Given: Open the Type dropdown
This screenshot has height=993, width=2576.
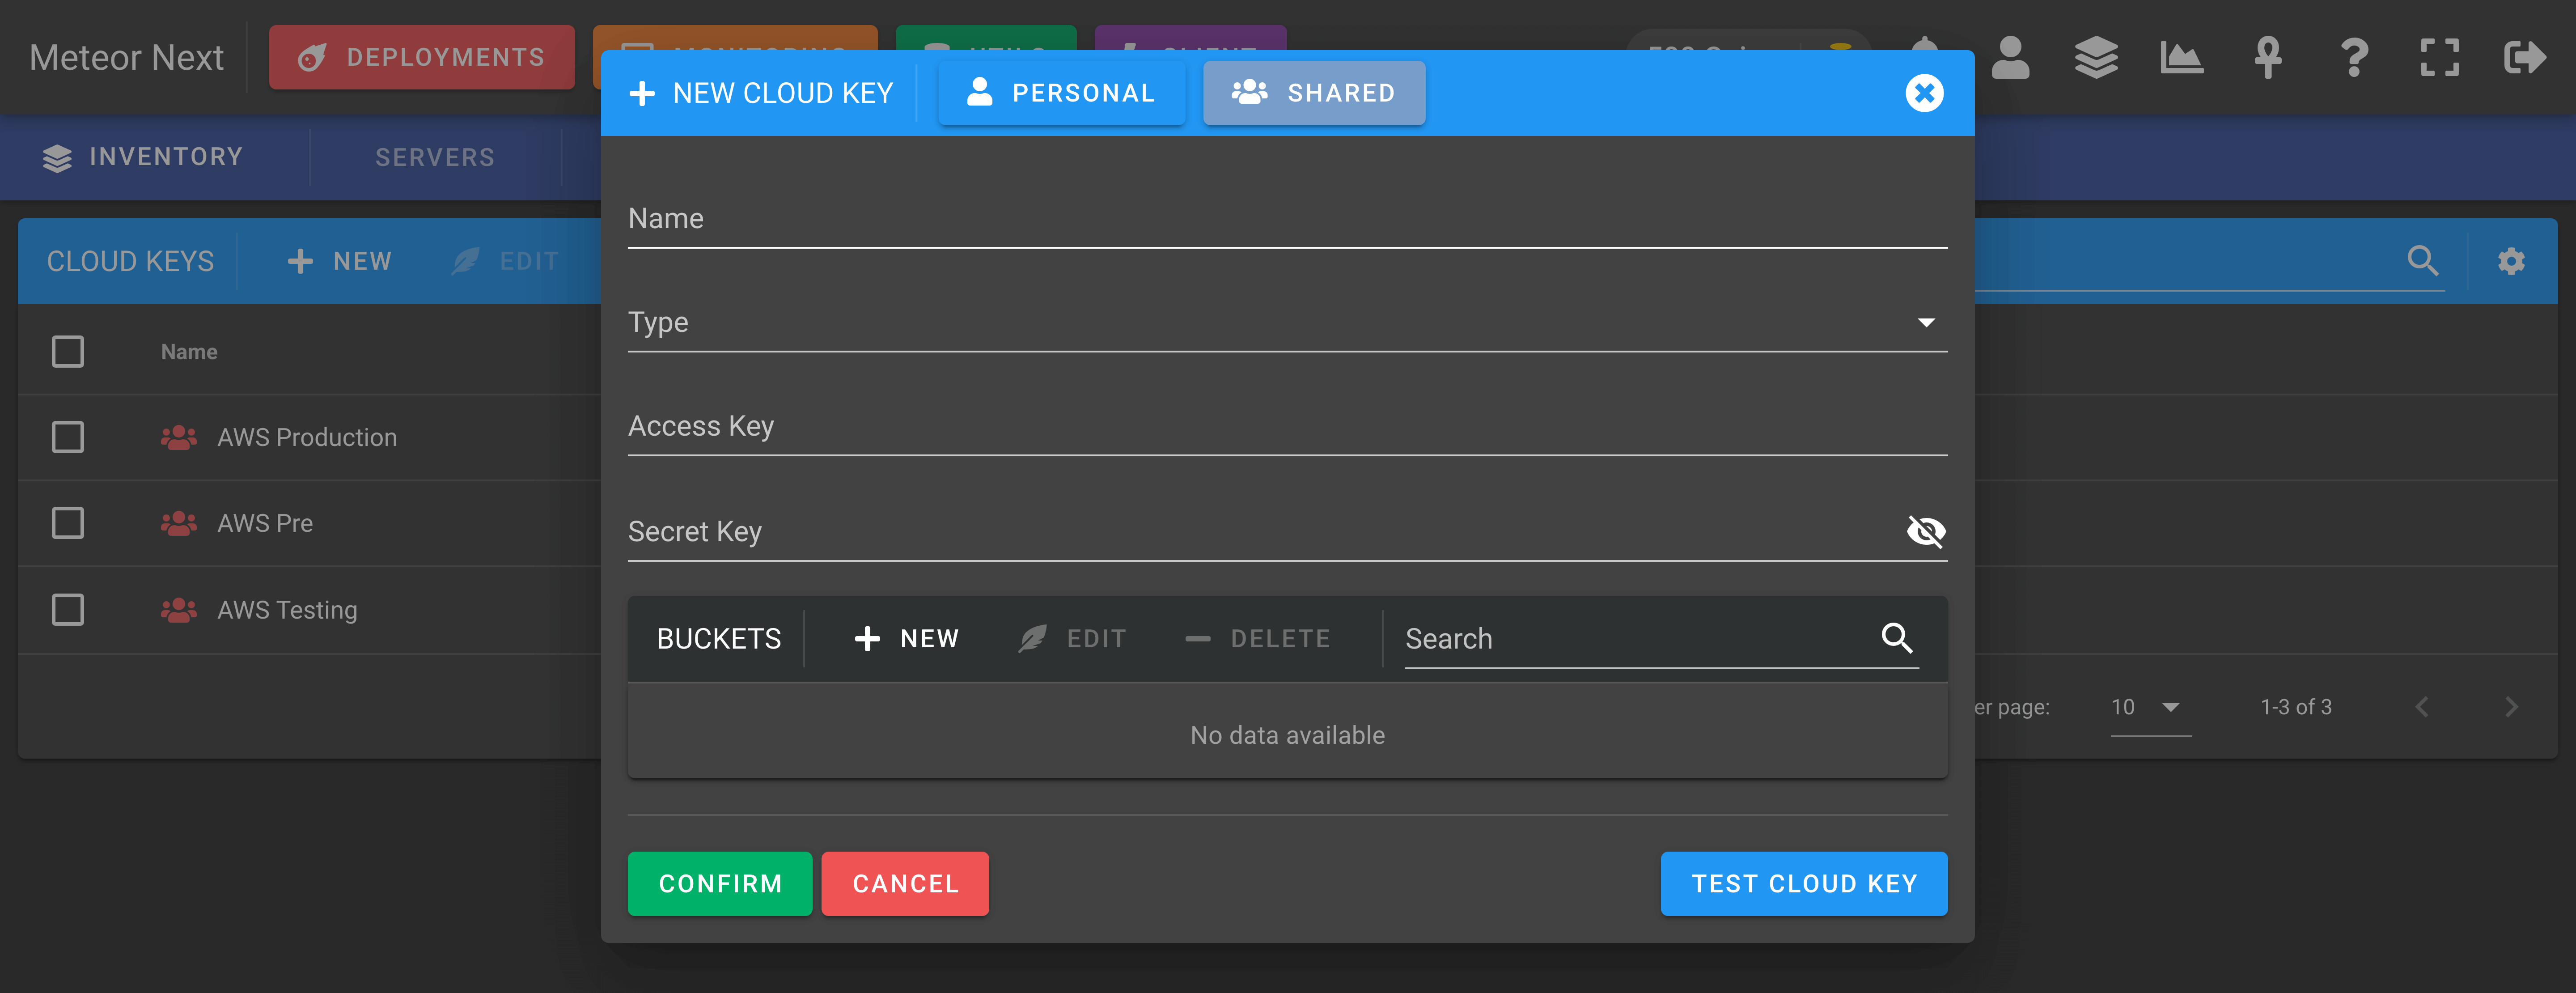Looking at the screenshot, I should (1287, 323).
